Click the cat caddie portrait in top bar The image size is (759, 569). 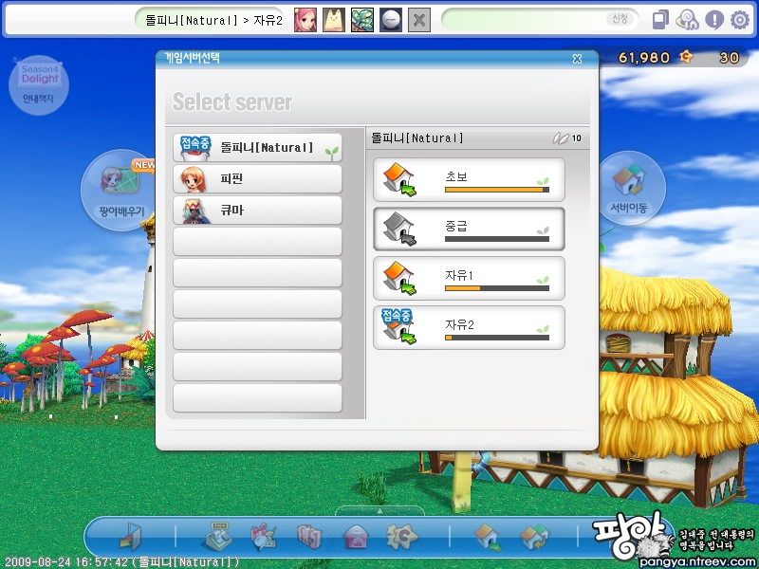click(334, 20)
